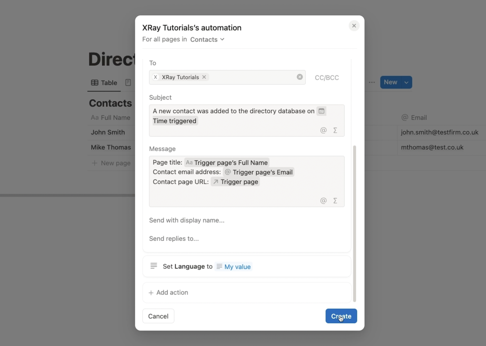Insert mention in Subject field
Image resolution: width=486 pixels, height=346 pixels.
[x=323, y=130]
